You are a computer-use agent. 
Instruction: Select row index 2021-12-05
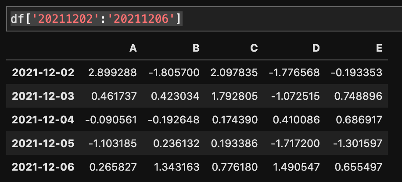point(43,143)
